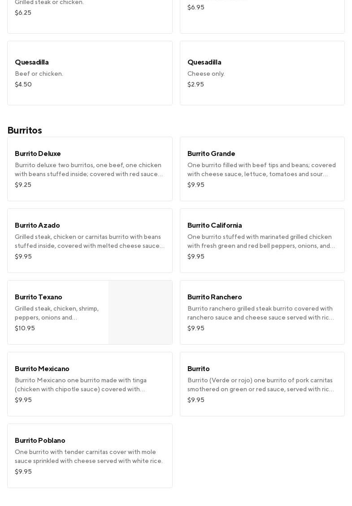Click the Burrito Grande description text
The height and width of the screenshot is (506, 352).
tap(261, 169)
